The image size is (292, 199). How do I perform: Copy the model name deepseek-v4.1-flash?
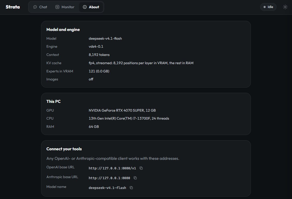131,188
